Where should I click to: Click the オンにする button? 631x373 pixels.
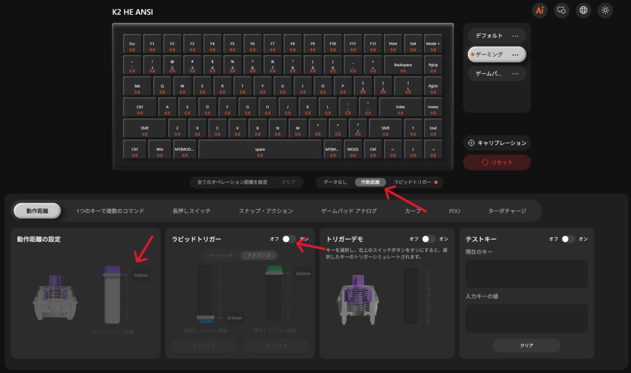tap(276, 346)
